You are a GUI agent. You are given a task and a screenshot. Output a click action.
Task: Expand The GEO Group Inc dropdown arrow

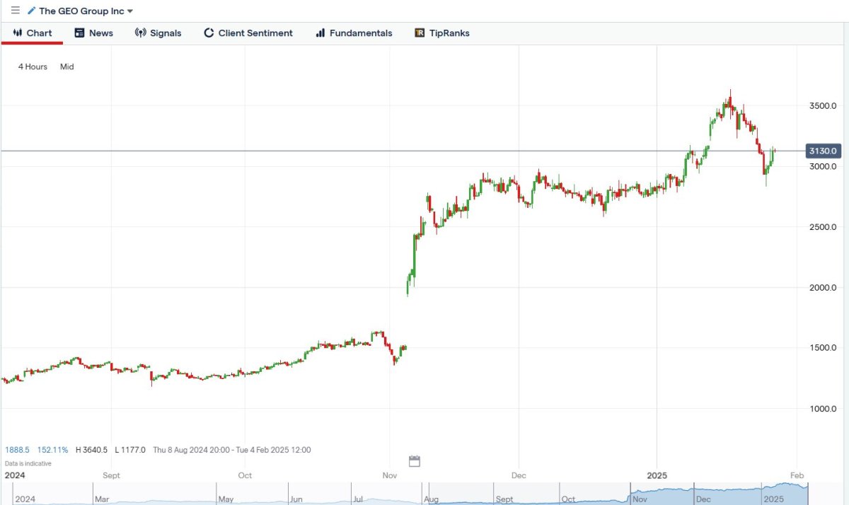pyautogui.click(x=129, y=11)
